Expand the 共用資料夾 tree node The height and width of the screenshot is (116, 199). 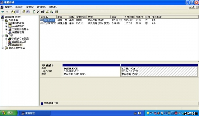[x=6, y=26]
